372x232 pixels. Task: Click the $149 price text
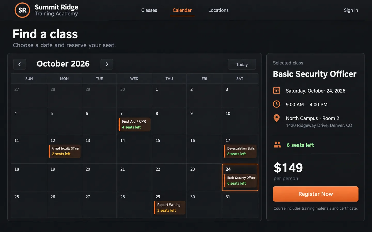pos(288,168)
